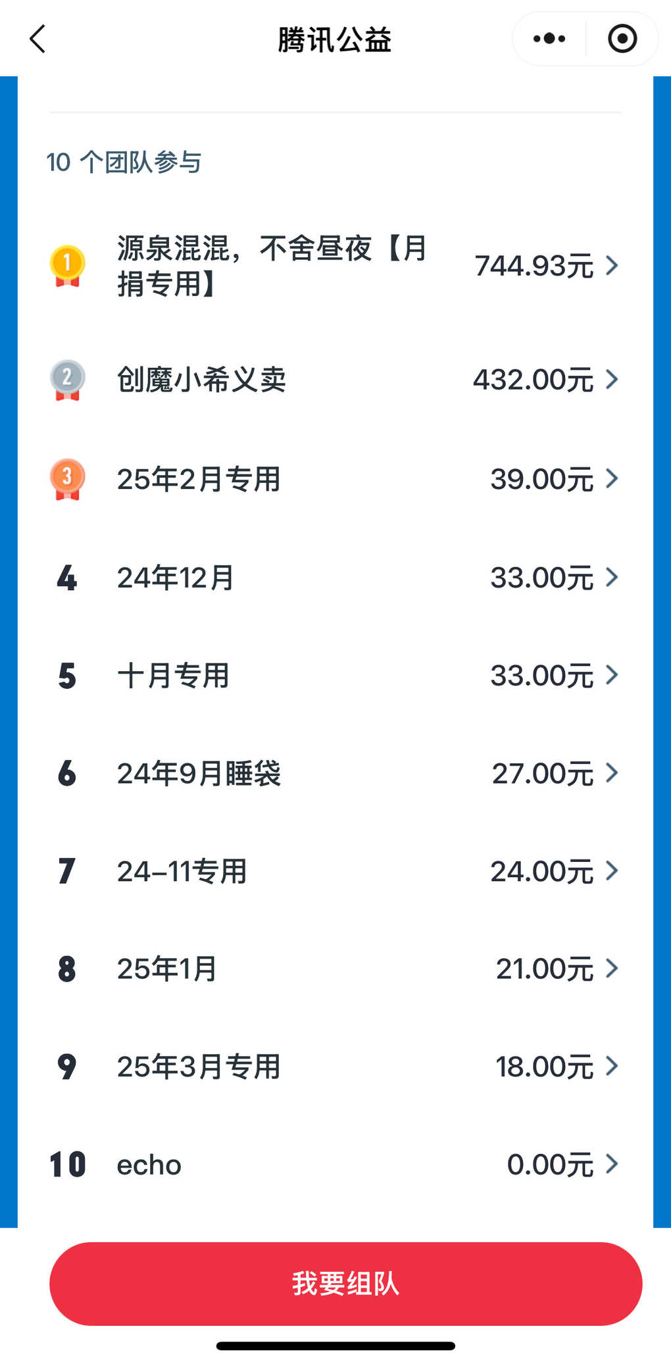The width and height of the screenshot is (671, 1364).
Task: Open the chevron beside 39.00元
Action: click(612, 478)
